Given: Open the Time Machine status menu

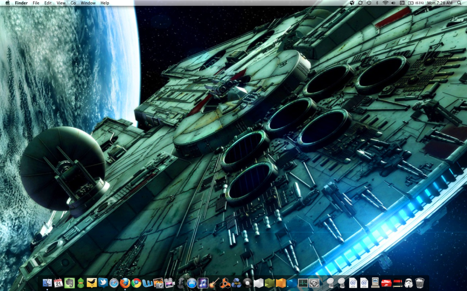Looking at the screenshot, I should click(368, 3).
